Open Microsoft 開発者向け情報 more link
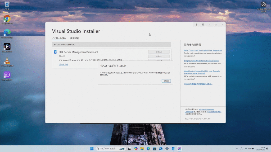This screenshot has height=152, width=271. pyautogui.click(x=198, y=84)
